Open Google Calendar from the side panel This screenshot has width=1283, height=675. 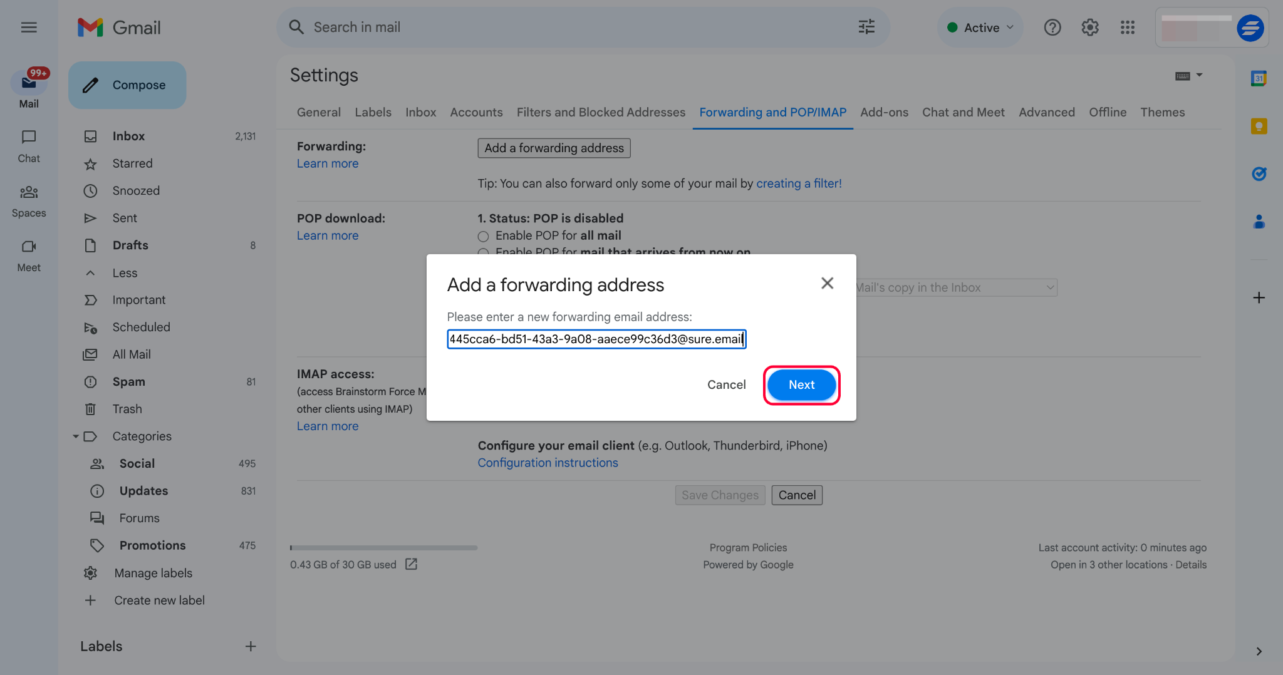coord(1259,78)
